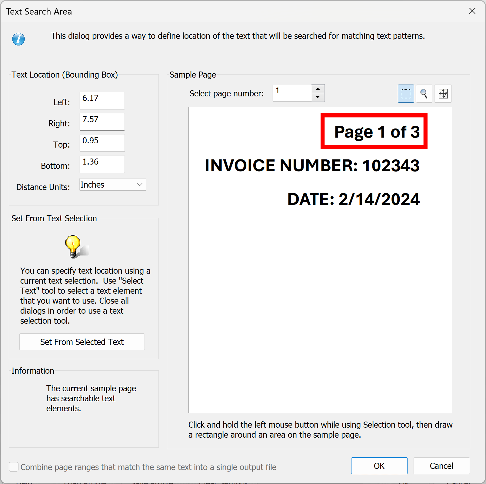
Task: Open the Distance Units dropdown
Action: [x=140, y=184]
